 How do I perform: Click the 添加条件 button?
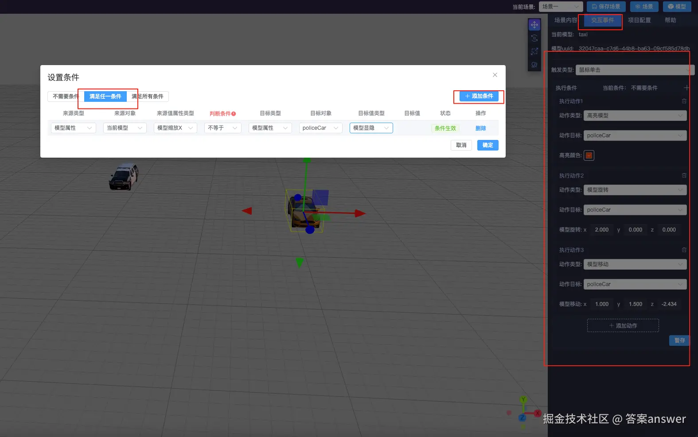tap(479, 96)
